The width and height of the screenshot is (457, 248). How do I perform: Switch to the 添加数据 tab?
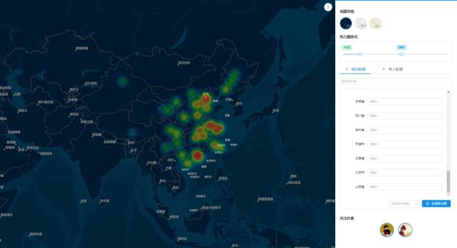[x=355, y=69]
